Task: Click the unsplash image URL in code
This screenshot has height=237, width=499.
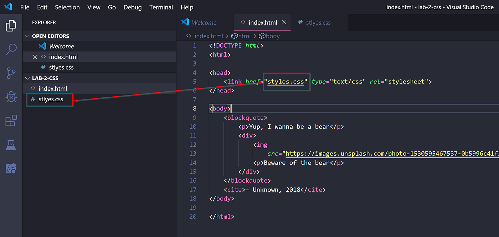Action: [x=392, y=154]
